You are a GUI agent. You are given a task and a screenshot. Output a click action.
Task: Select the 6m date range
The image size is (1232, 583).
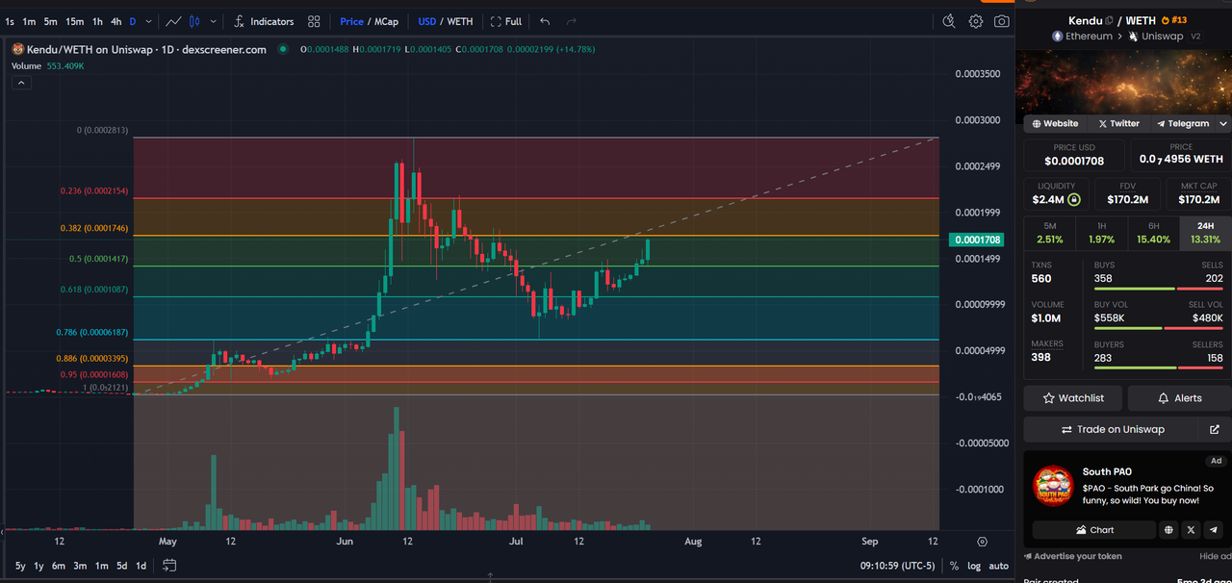[x=59, y=566]
